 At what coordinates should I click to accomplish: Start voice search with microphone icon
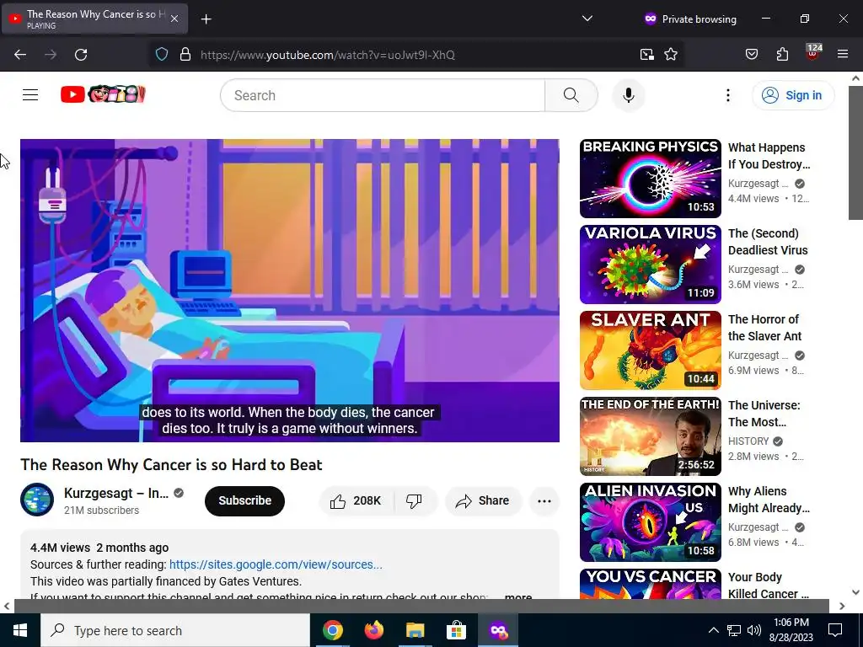click(629, 95)
